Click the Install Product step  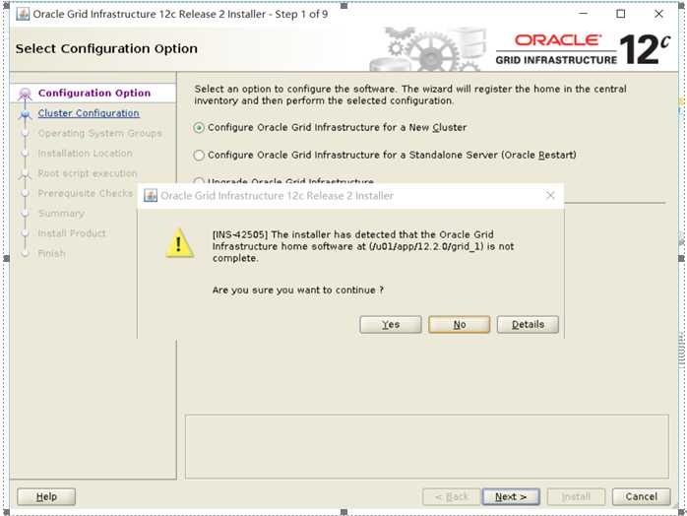click(x=72, y=233)
